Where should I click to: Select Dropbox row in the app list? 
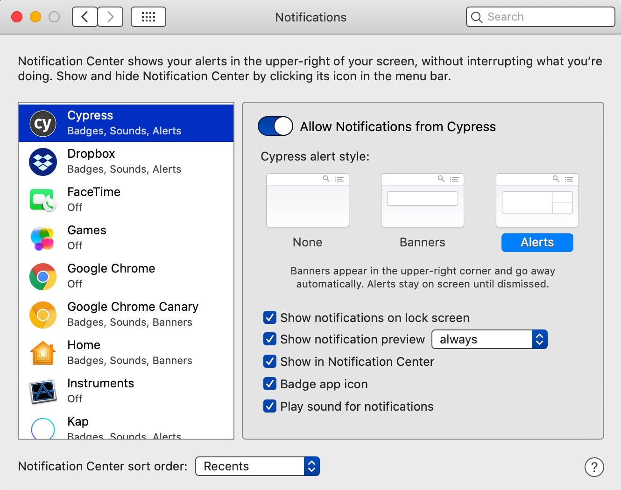point(126,161)
